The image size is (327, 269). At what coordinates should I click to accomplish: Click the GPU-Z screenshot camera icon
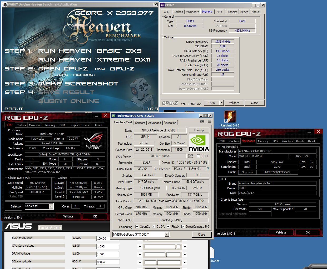[202, 121]
